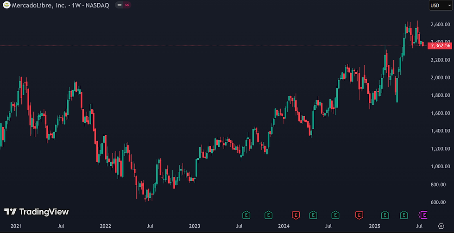
Task: Click the 2021 time axis label
Action: (16, 226)
